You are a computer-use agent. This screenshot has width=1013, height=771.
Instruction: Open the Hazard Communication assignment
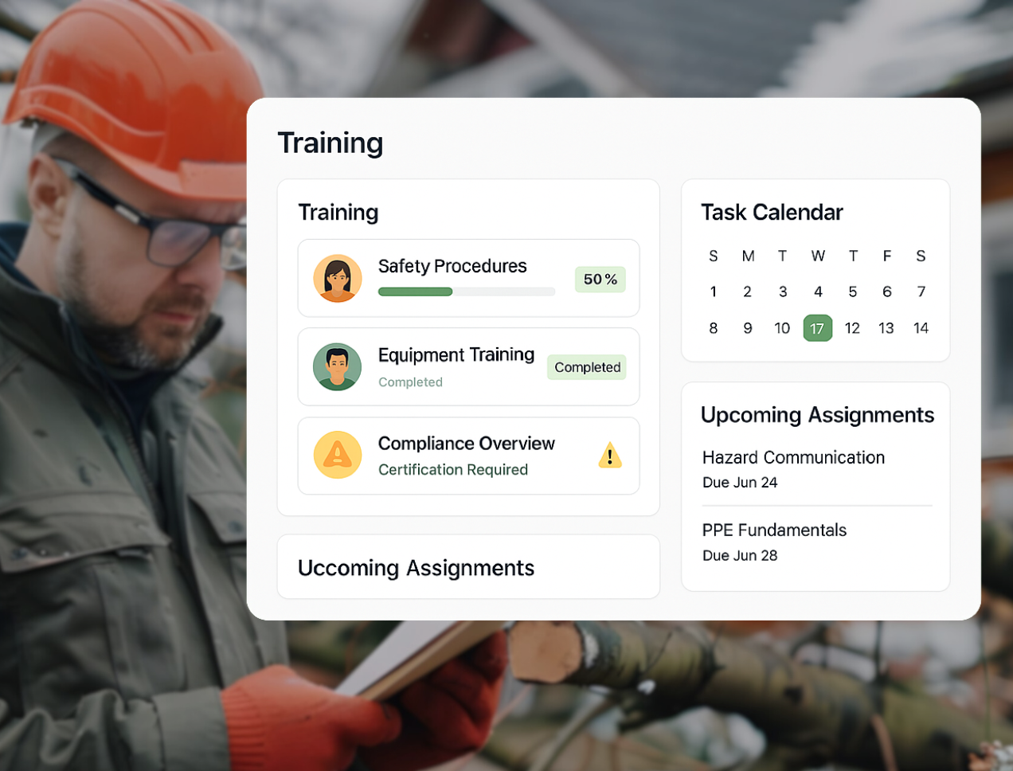tap(794, 457)
